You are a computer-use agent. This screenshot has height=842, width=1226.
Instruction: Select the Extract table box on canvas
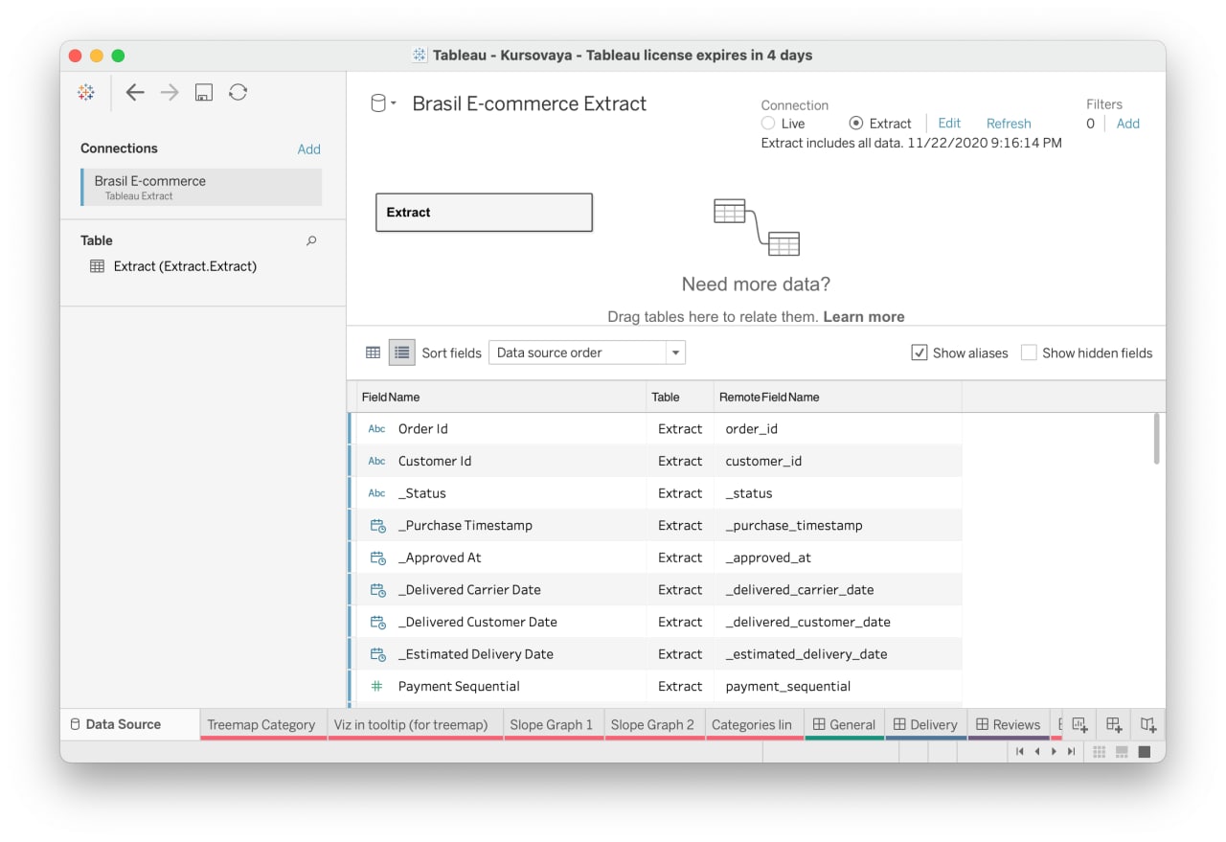pyautogui.click(x=484, y=213)
